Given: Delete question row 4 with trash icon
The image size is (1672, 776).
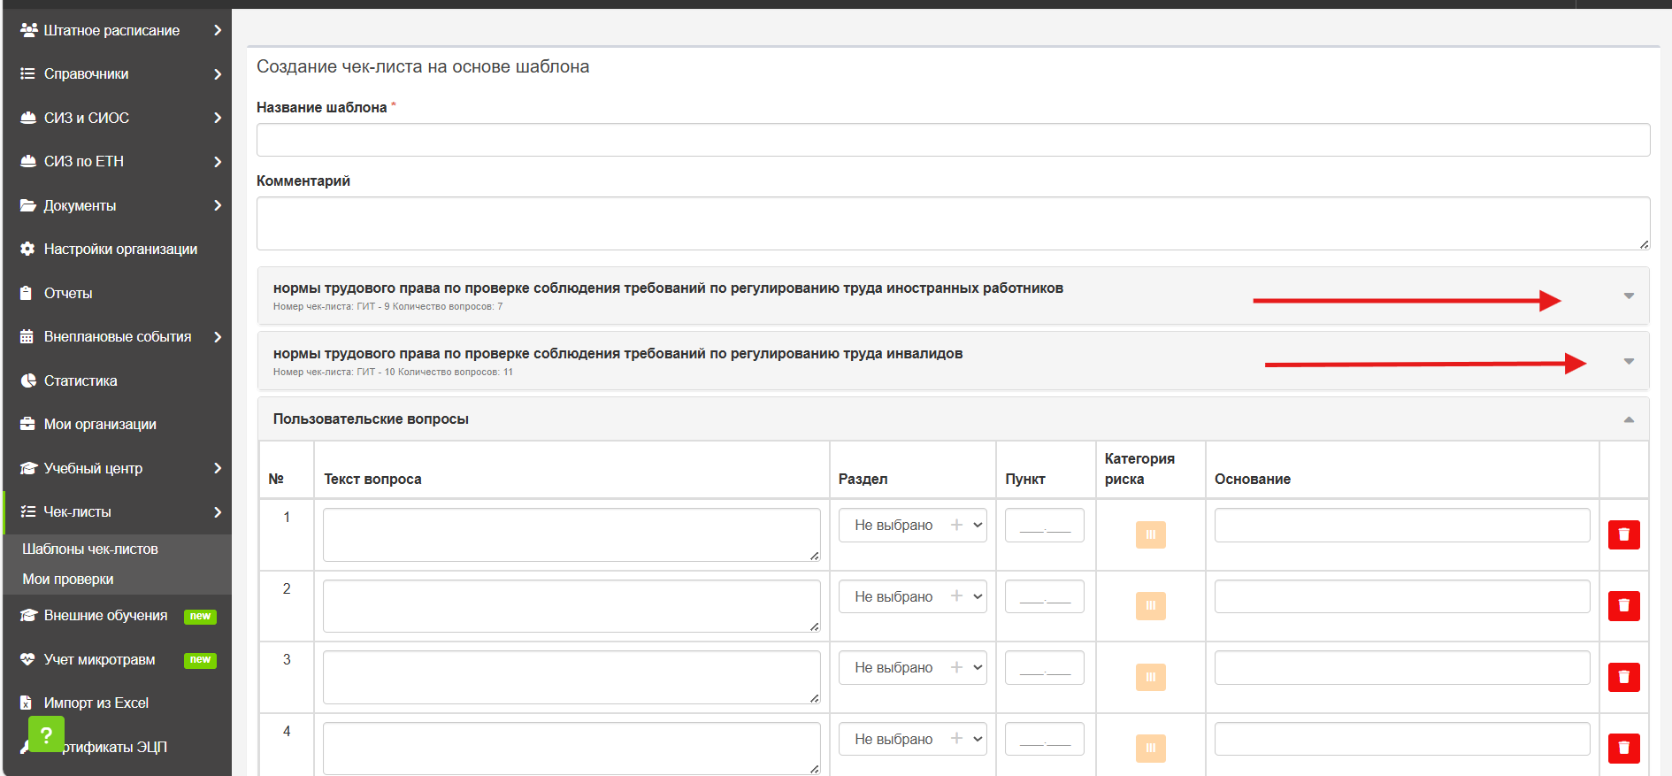Looking at the screenshot, I should (1623, 749).
